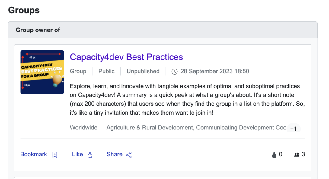The width and height of the screenshot is (329, 179).
Task: Click the Capacity4dev group thumbnail image
Action: click(42, 72)
